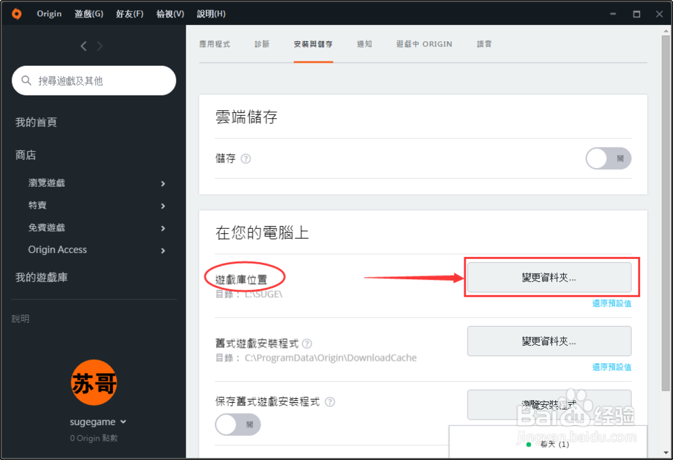Click the 搜尋遊戲及其他 search field
673x460 pixels.
pyautogui.click(x=94, y=81)
